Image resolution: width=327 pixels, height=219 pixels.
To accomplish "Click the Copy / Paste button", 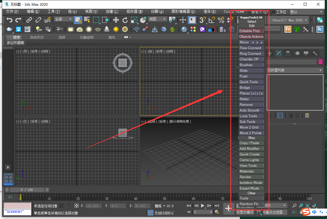I will click(x=252, y=143).
